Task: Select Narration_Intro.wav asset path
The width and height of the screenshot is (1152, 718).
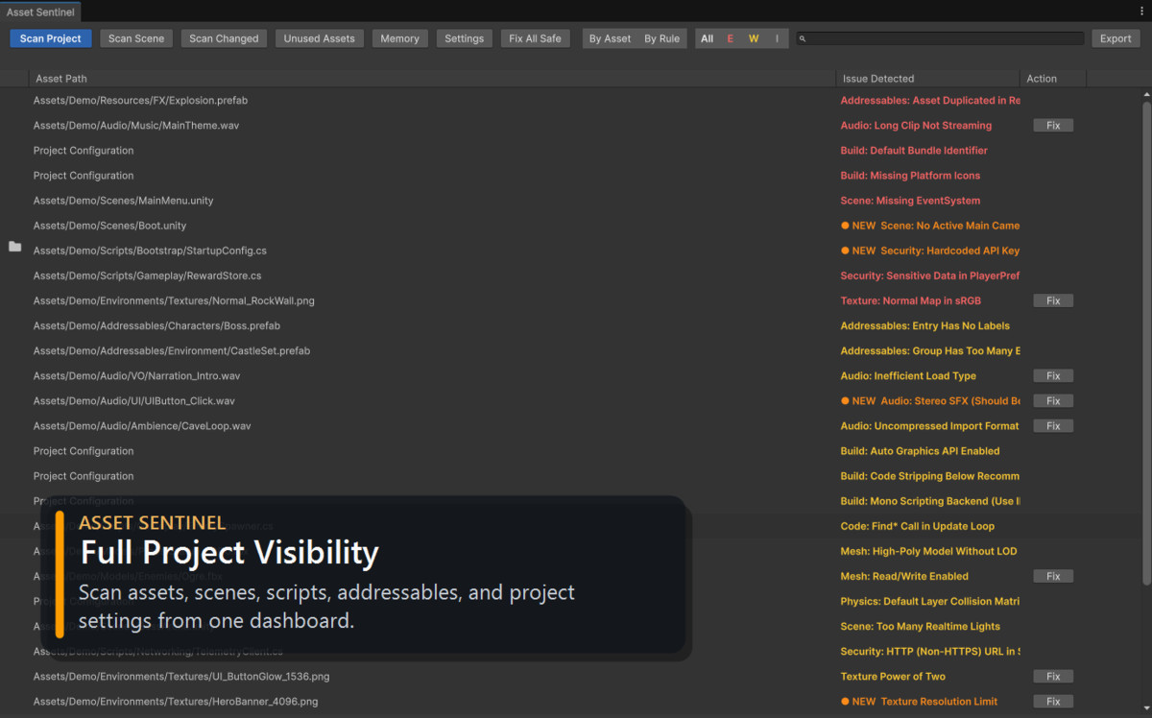Action: coord(136,376)
